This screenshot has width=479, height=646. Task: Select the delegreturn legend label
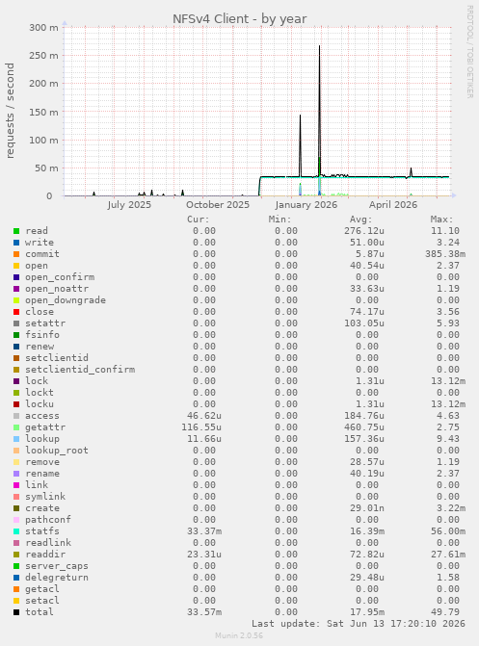point(57,578)
